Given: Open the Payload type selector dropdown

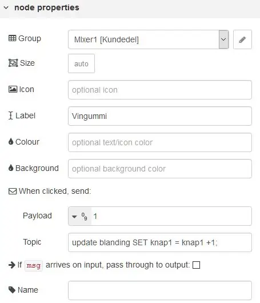Looking at the screenshot, I should pos(80,216).
